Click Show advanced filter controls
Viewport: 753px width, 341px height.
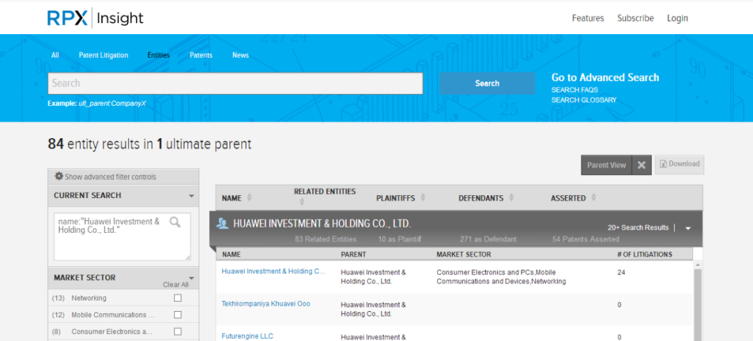point(110,176)
